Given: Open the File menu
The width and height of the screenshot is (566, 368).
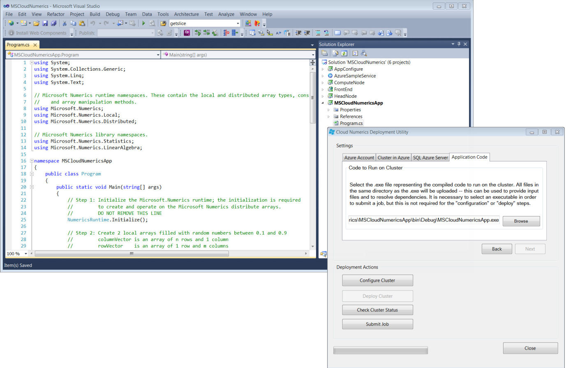Looking at the screenshot, I should pyautogui.click(x=9, y=14).
